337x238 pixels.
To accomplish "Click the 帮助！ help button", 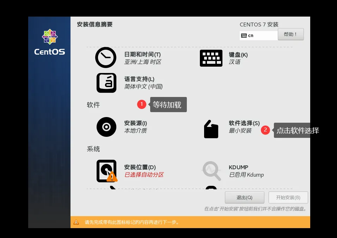I will (290, 34).
